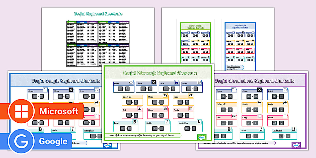Click the Italic I icon on Google poster

click(x=72, y=129)
